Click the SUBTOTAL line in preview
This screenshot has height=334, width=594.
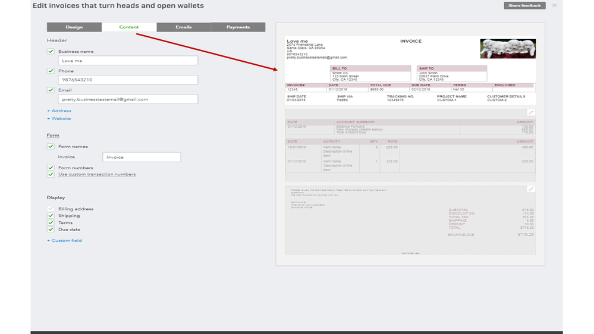(x=491, y=210)
